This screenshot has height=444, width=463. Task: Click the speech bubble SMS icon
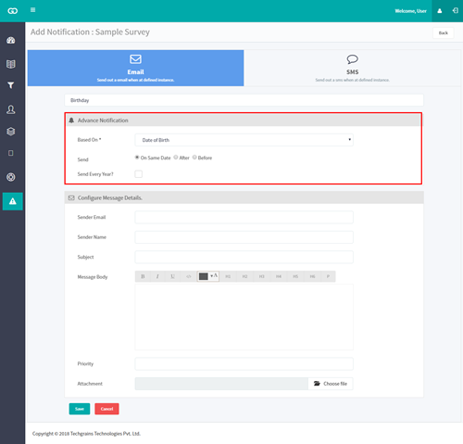(352, 59)
